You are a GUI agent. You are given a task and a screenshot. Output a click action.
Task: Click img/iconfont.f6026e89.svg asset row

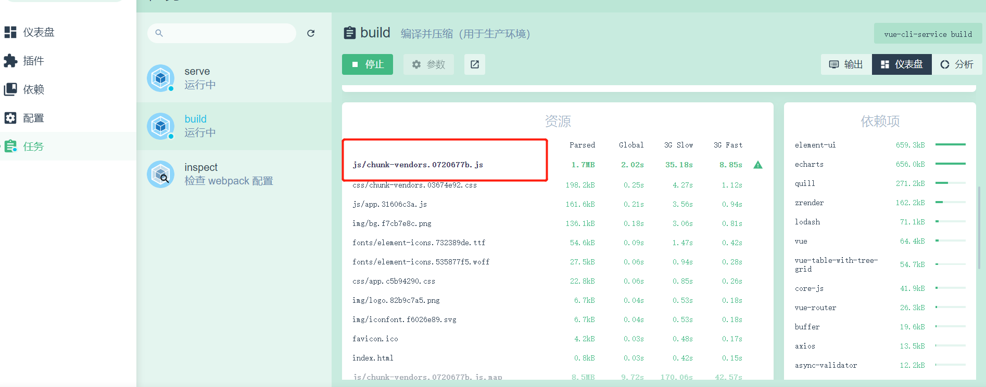click(557, 319)
